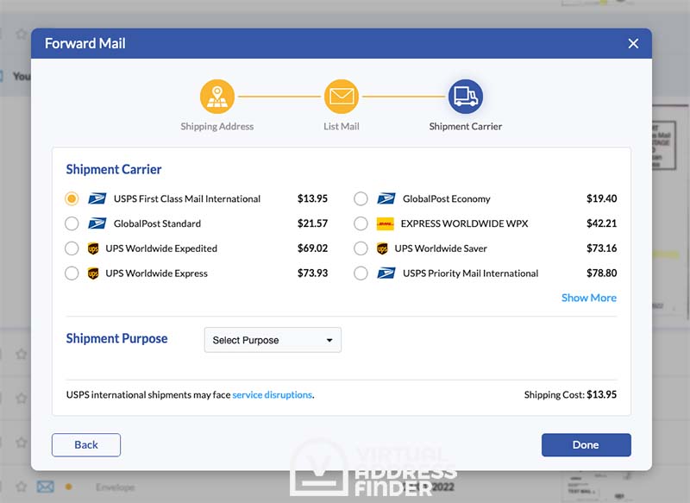Click the List Mail step label

click(342, 127)
